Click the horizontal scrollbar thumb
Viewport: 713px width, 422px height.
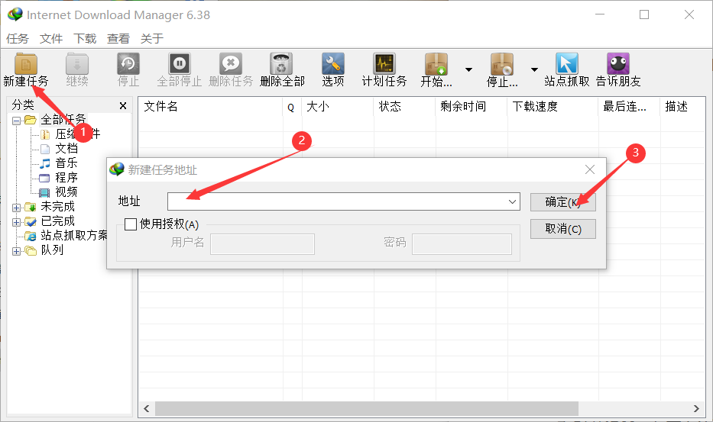pyautogui.click(x=367, y=409)
